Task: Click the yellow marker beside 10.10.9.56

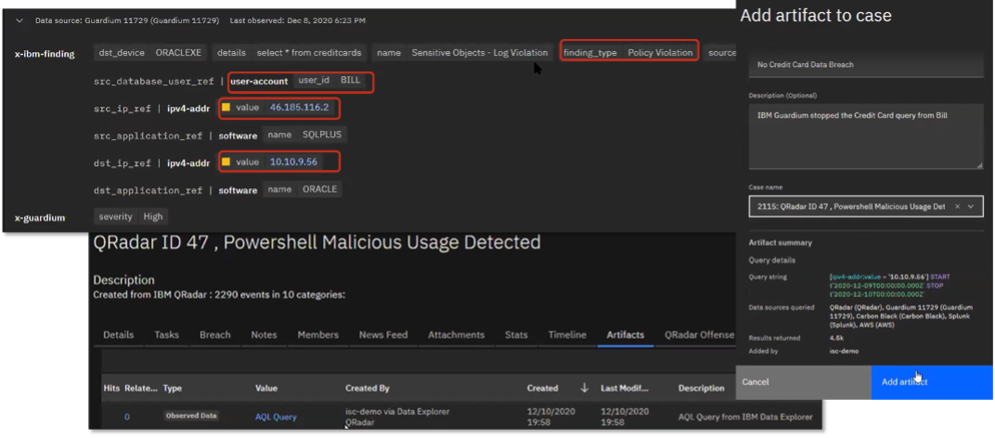Action: [x=226, y=162]
